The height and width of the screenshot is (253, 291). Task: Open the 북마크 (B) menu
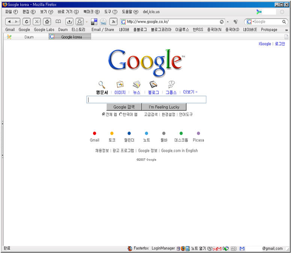(x=91, y=12)
